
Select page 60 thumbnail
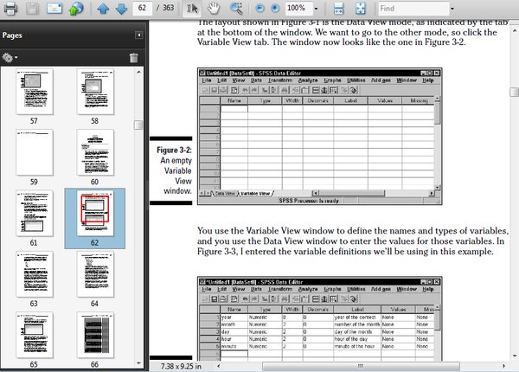click(x=95, y=152)
